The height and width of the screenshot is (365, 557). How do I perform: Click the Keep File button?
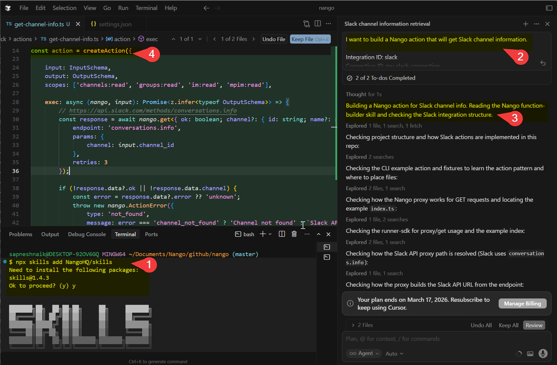pos(310,39)
